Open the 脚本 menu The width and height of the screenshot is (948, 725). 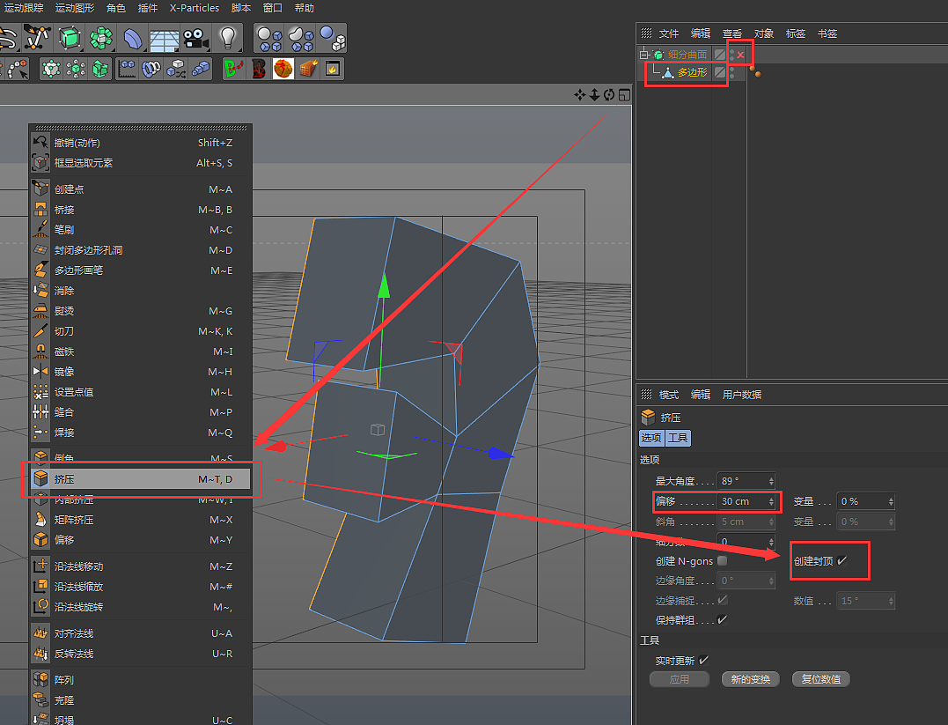240,8
